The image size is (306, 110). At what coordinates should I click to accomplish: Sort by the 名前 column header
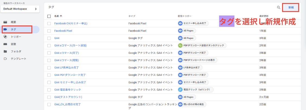56,16
